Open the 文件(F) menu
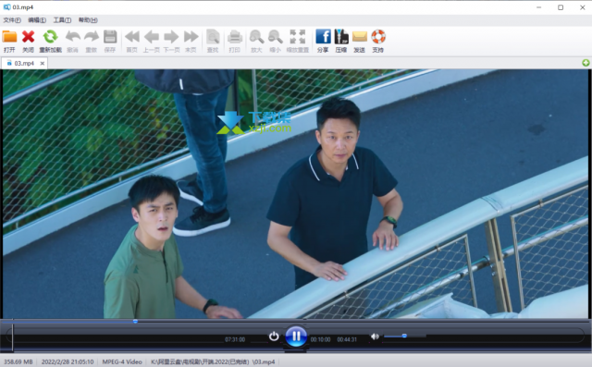 coord(12,20)
